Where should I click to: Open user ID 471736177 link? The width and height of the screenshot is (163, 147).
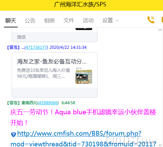(36, 47)
